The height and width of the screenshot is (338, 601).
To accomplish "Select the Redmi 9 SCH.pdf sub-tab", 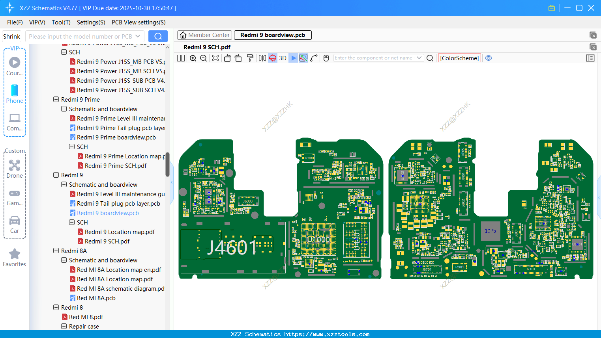I will (207, 47).
